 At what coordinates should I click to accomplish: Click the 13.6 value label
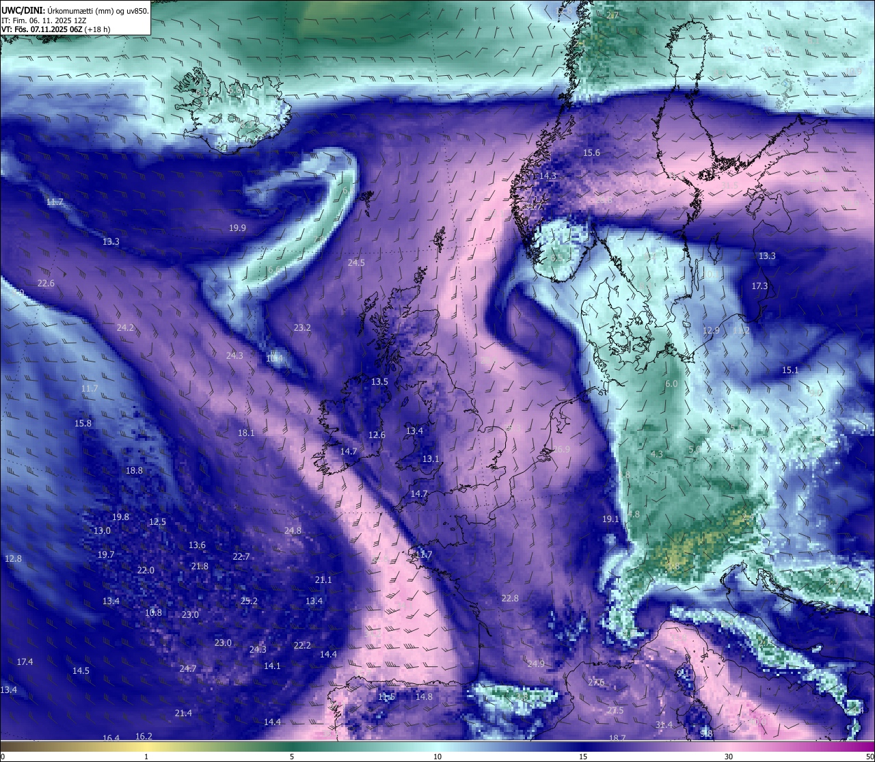point(197,545)
